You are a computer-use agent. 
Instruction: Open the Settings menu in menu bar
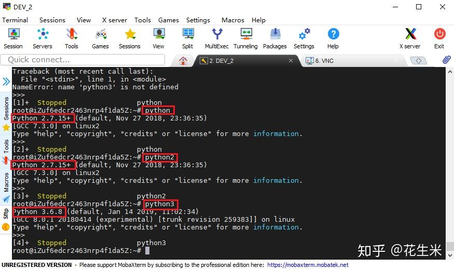(198, 20)
